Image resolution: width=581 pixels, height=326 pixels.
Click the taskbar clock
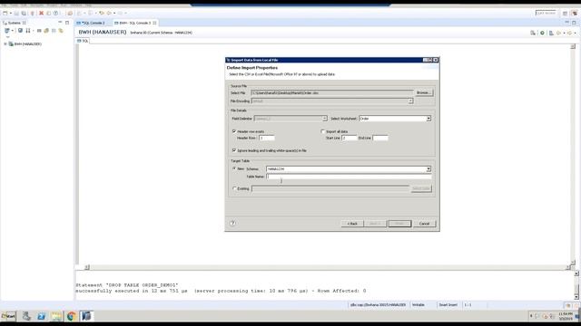[566, 316]
